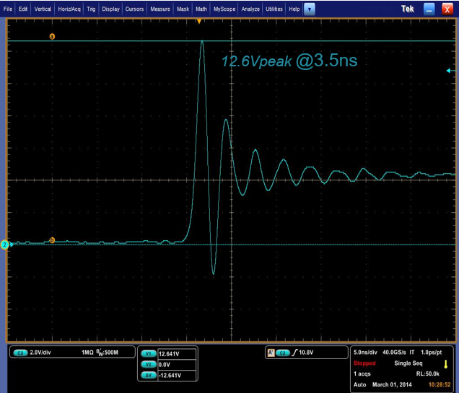Screen dimensions: 459x393
Task: Click the trigger level arrow on right edge
Action: [450, 71]
